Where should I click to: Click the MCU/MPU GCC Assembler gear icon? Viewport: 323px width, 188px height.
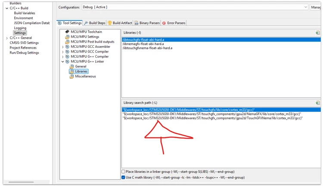point(67,47)
